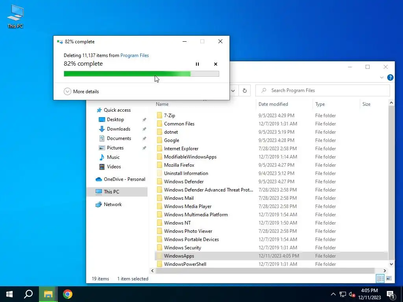Cancel the delete operation with X
This screenshot has height=302, width=403.
click(x=216, y=64)
